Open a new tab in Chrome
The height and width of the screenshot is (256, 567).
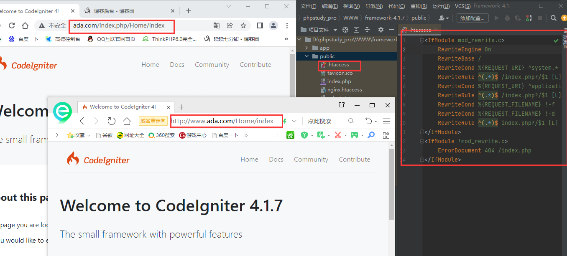189,11
